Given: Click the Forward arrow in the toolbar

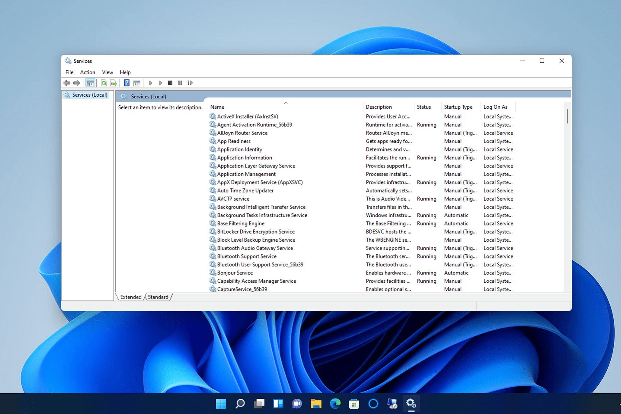Looking at the screenshot, I should [x=77, y=83].
